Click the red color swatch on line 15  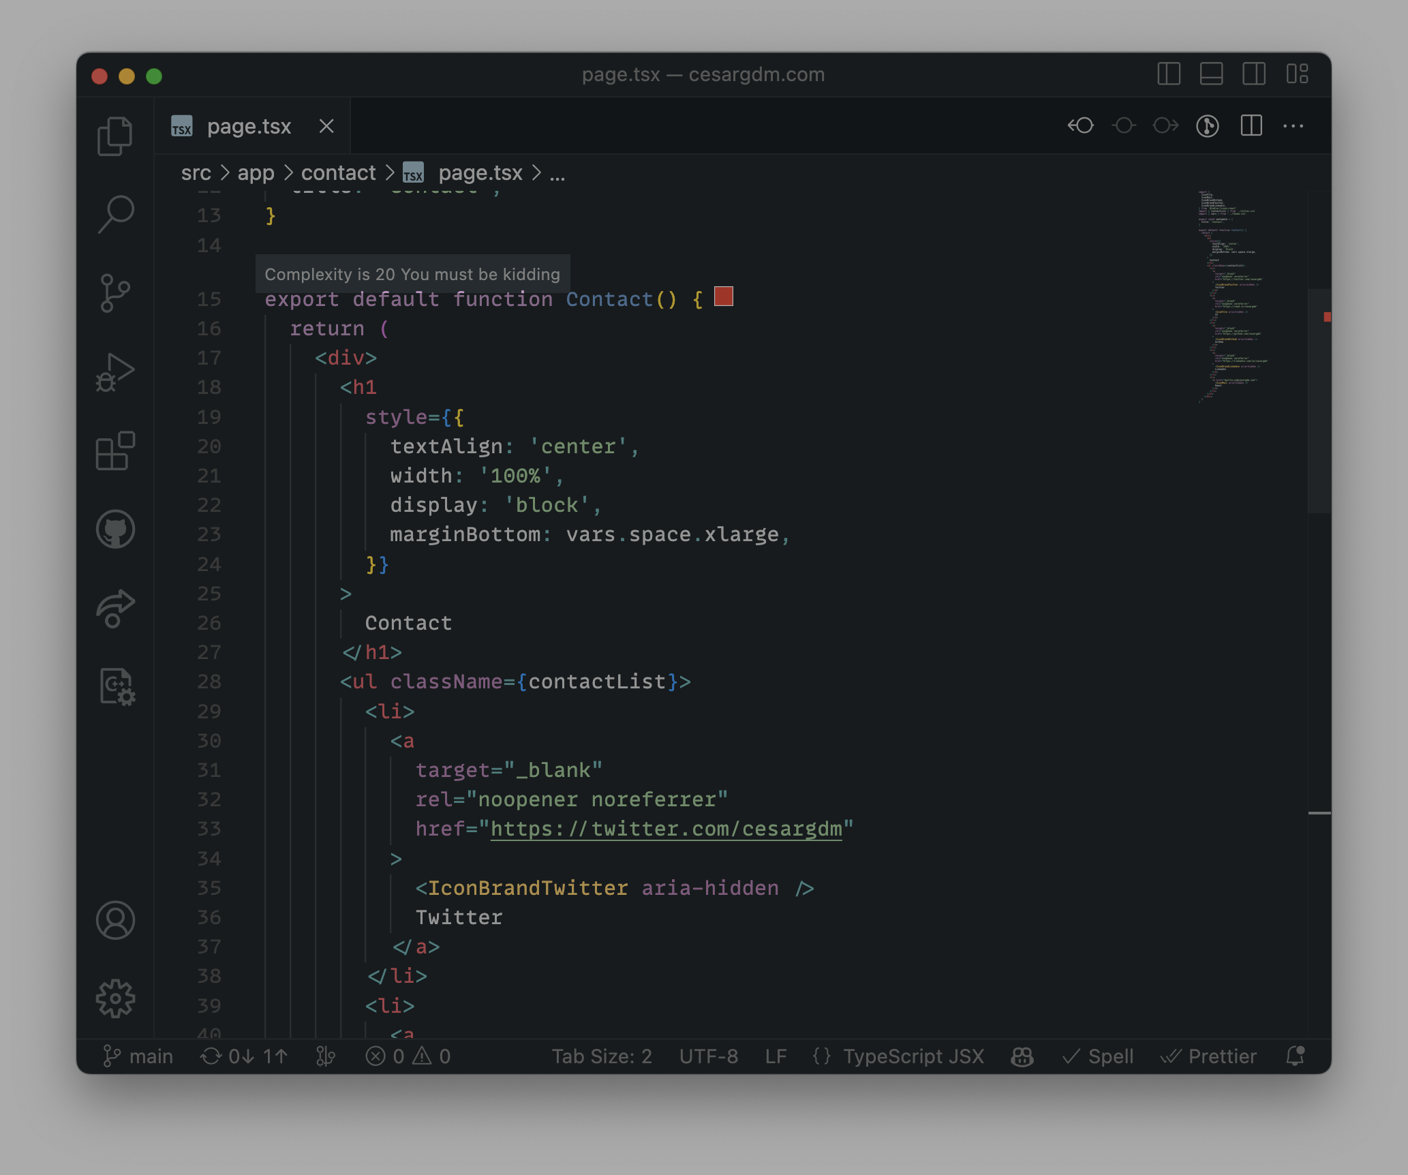coord(723,296)
